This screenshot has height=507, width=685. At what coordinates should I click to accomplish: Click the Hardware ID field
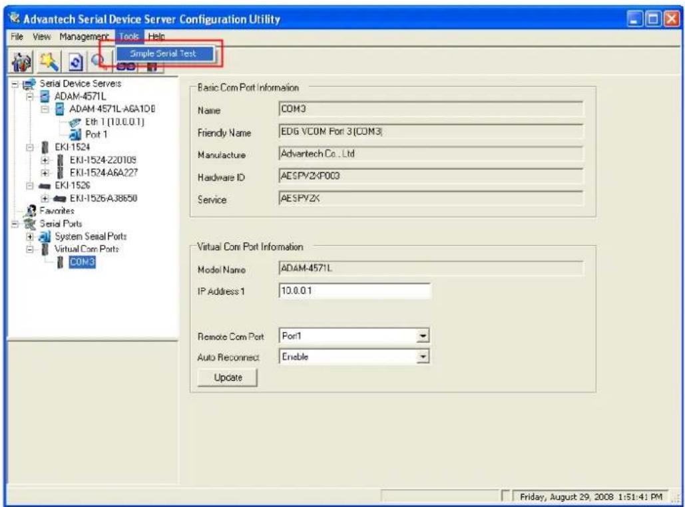430,176
